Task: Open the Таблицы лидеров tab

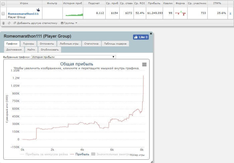Action: coord(115,44)
